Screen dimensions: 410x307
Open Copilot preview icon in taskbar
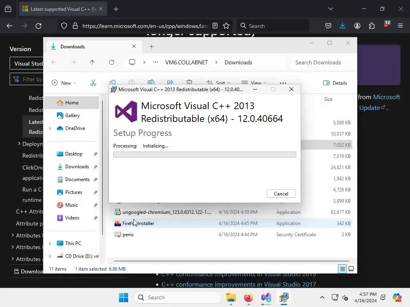point(397,297)
